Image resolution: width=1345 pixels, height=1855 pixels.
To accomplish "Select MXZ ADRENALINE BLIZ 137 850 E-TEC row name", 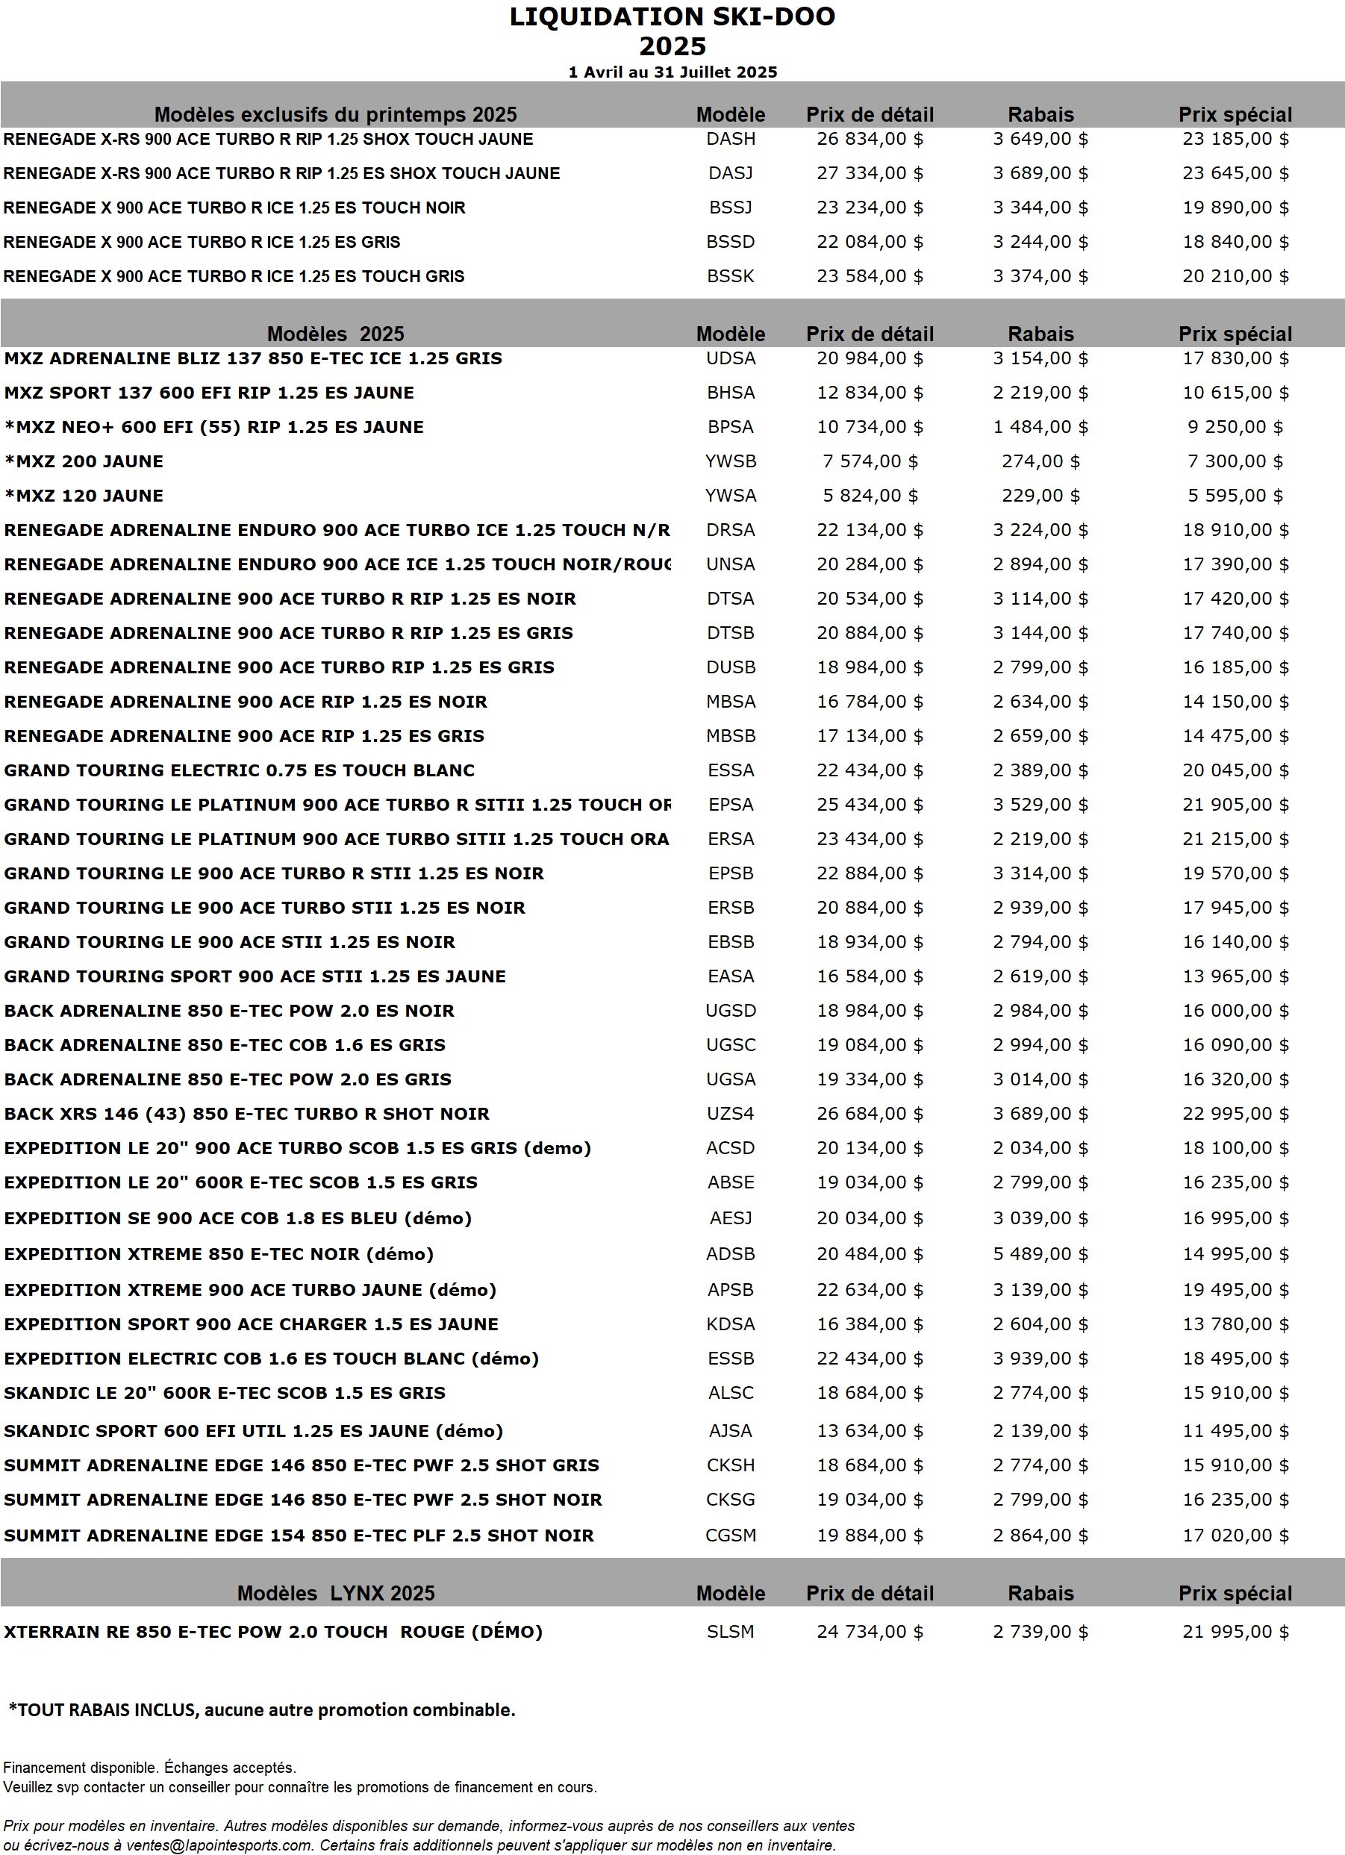I will (252, 358).
